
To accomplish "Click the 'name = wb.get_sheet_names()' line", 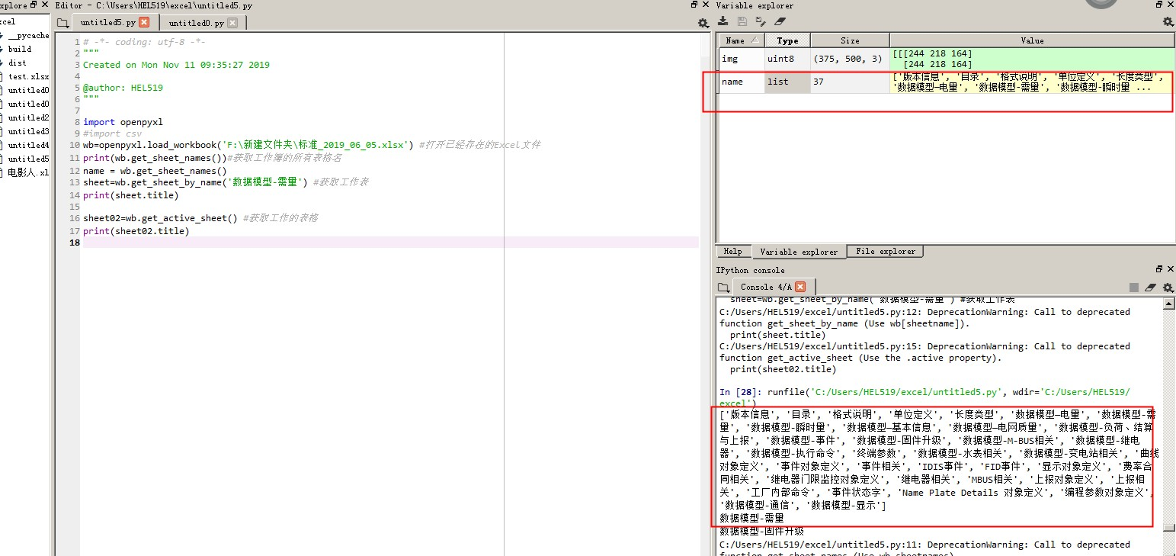I will pos(155,171).
